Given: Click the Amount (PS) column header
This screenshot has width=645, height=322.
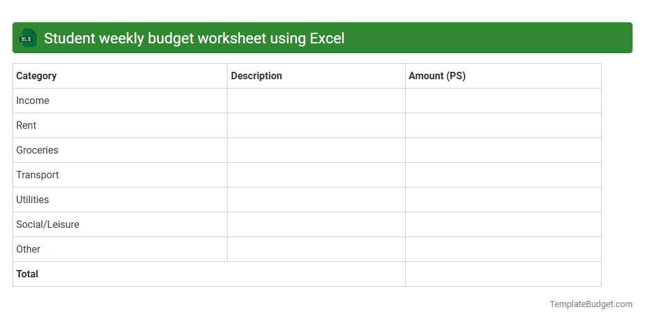Looking at the screenshot, I should (x=503, y=76).
